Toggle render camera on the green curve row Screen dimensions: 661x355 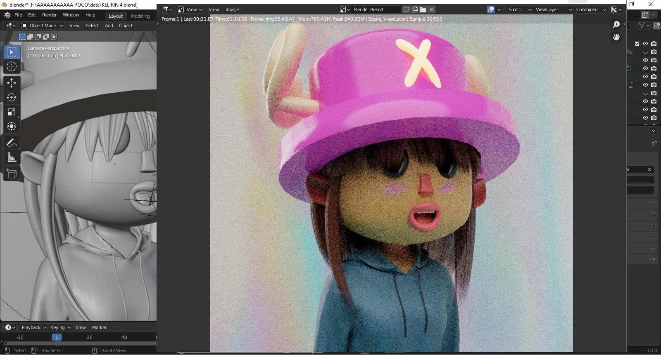[654, 68]
